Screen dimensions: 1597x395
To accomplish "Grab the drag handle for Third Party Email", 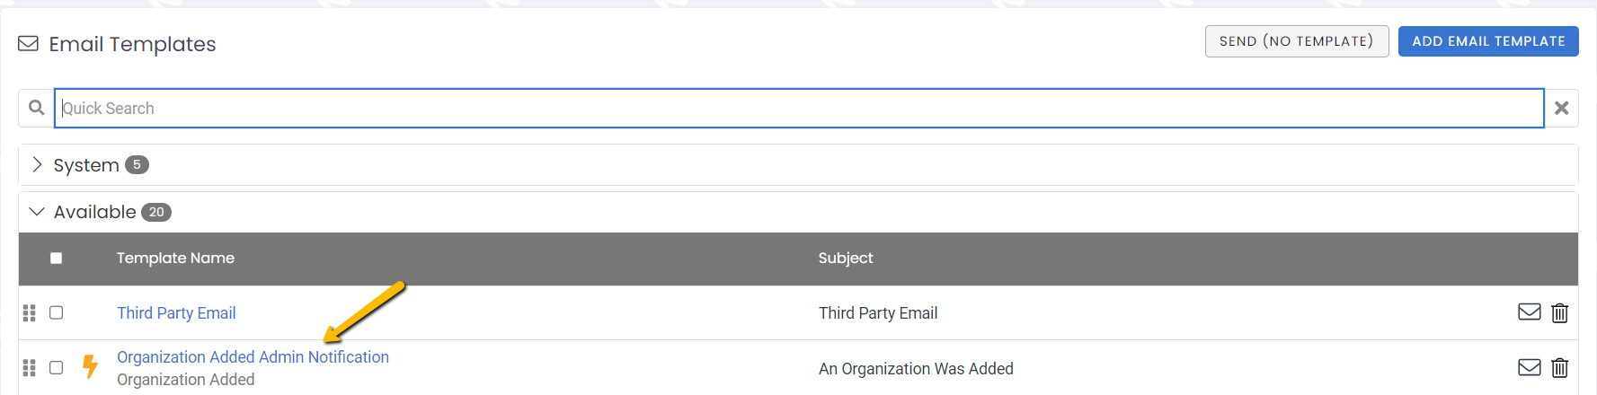I will pos(29,312).
